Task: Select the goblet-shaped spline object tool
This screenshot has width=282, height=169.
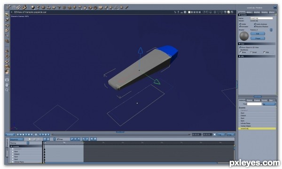Action: (38, 8)
